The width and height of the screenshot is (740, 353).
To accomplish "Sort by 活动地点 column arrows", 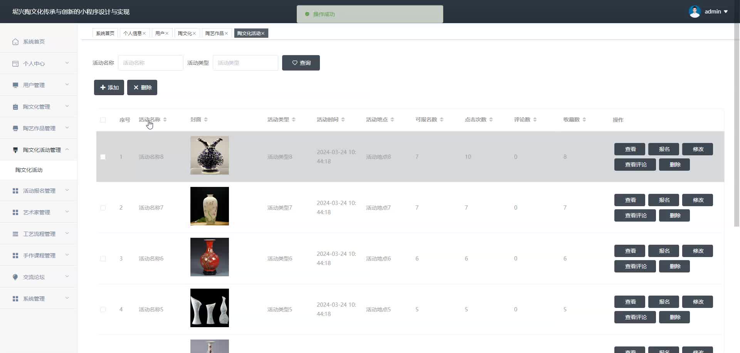I will click(x=392, y=120).
